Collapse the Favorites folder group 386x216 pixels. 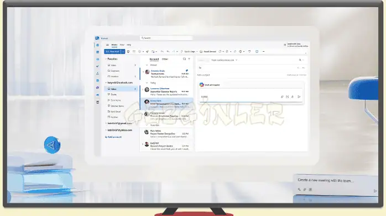point(106,59)
